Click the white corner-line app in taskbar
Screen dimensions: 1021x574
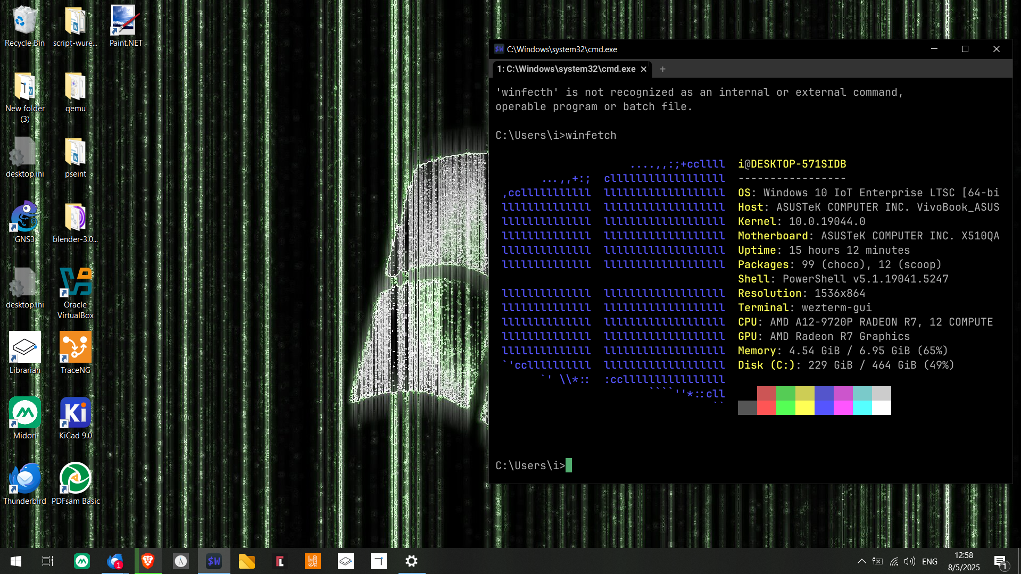pyautogui.click(x=379, y=561)
